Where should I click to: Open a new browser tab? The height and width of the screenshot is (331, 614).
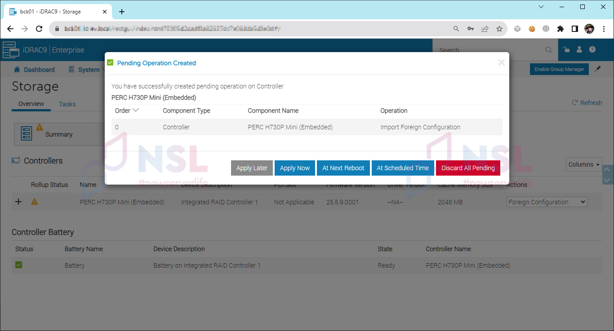[121, 12]
